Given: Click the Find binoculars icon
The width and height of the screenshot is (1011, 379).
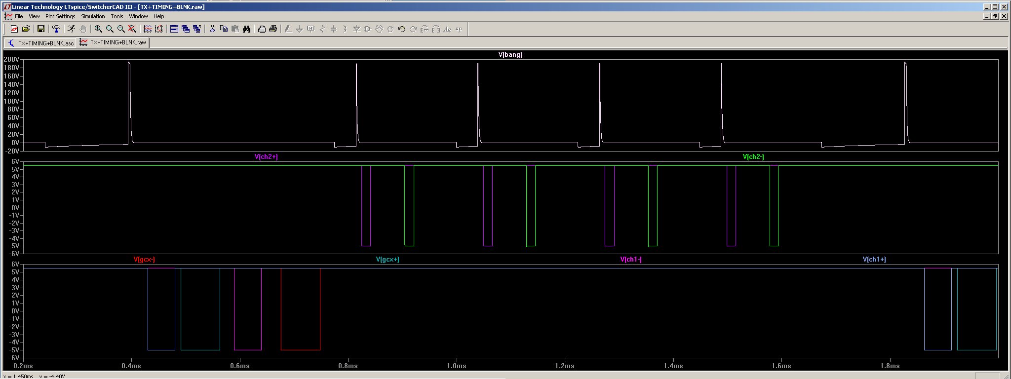Looking at the screenshot, I should (x=246, y=29).
